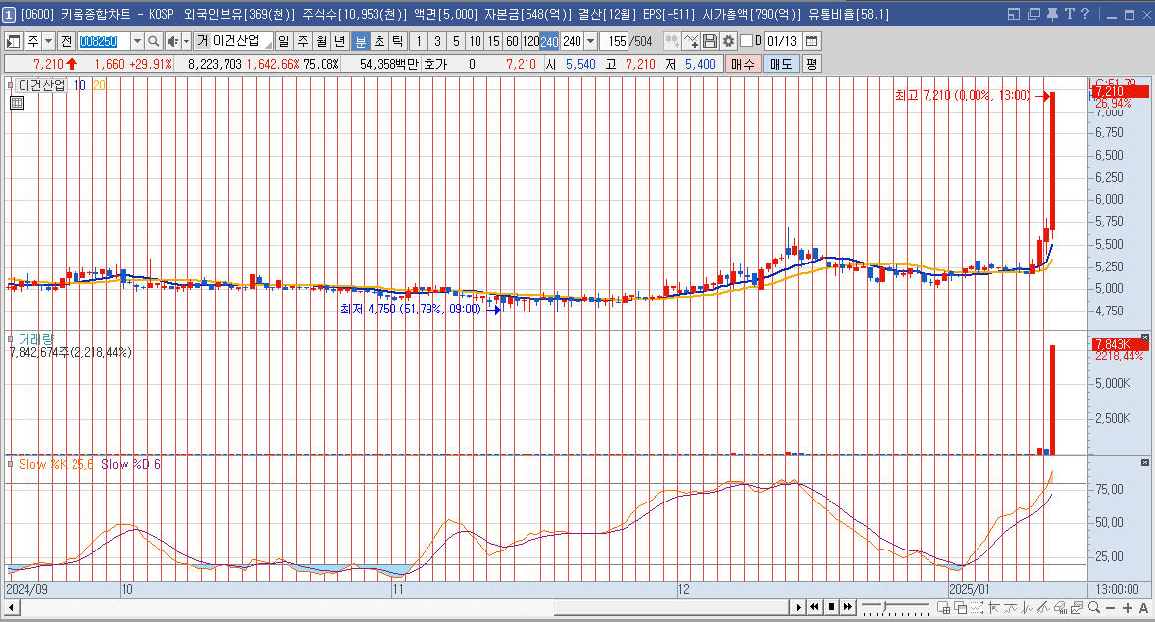1155x622 pixels.
Task: Click the overlapping windows icon in bottom toolbar
Action: [x=960, y=607]
